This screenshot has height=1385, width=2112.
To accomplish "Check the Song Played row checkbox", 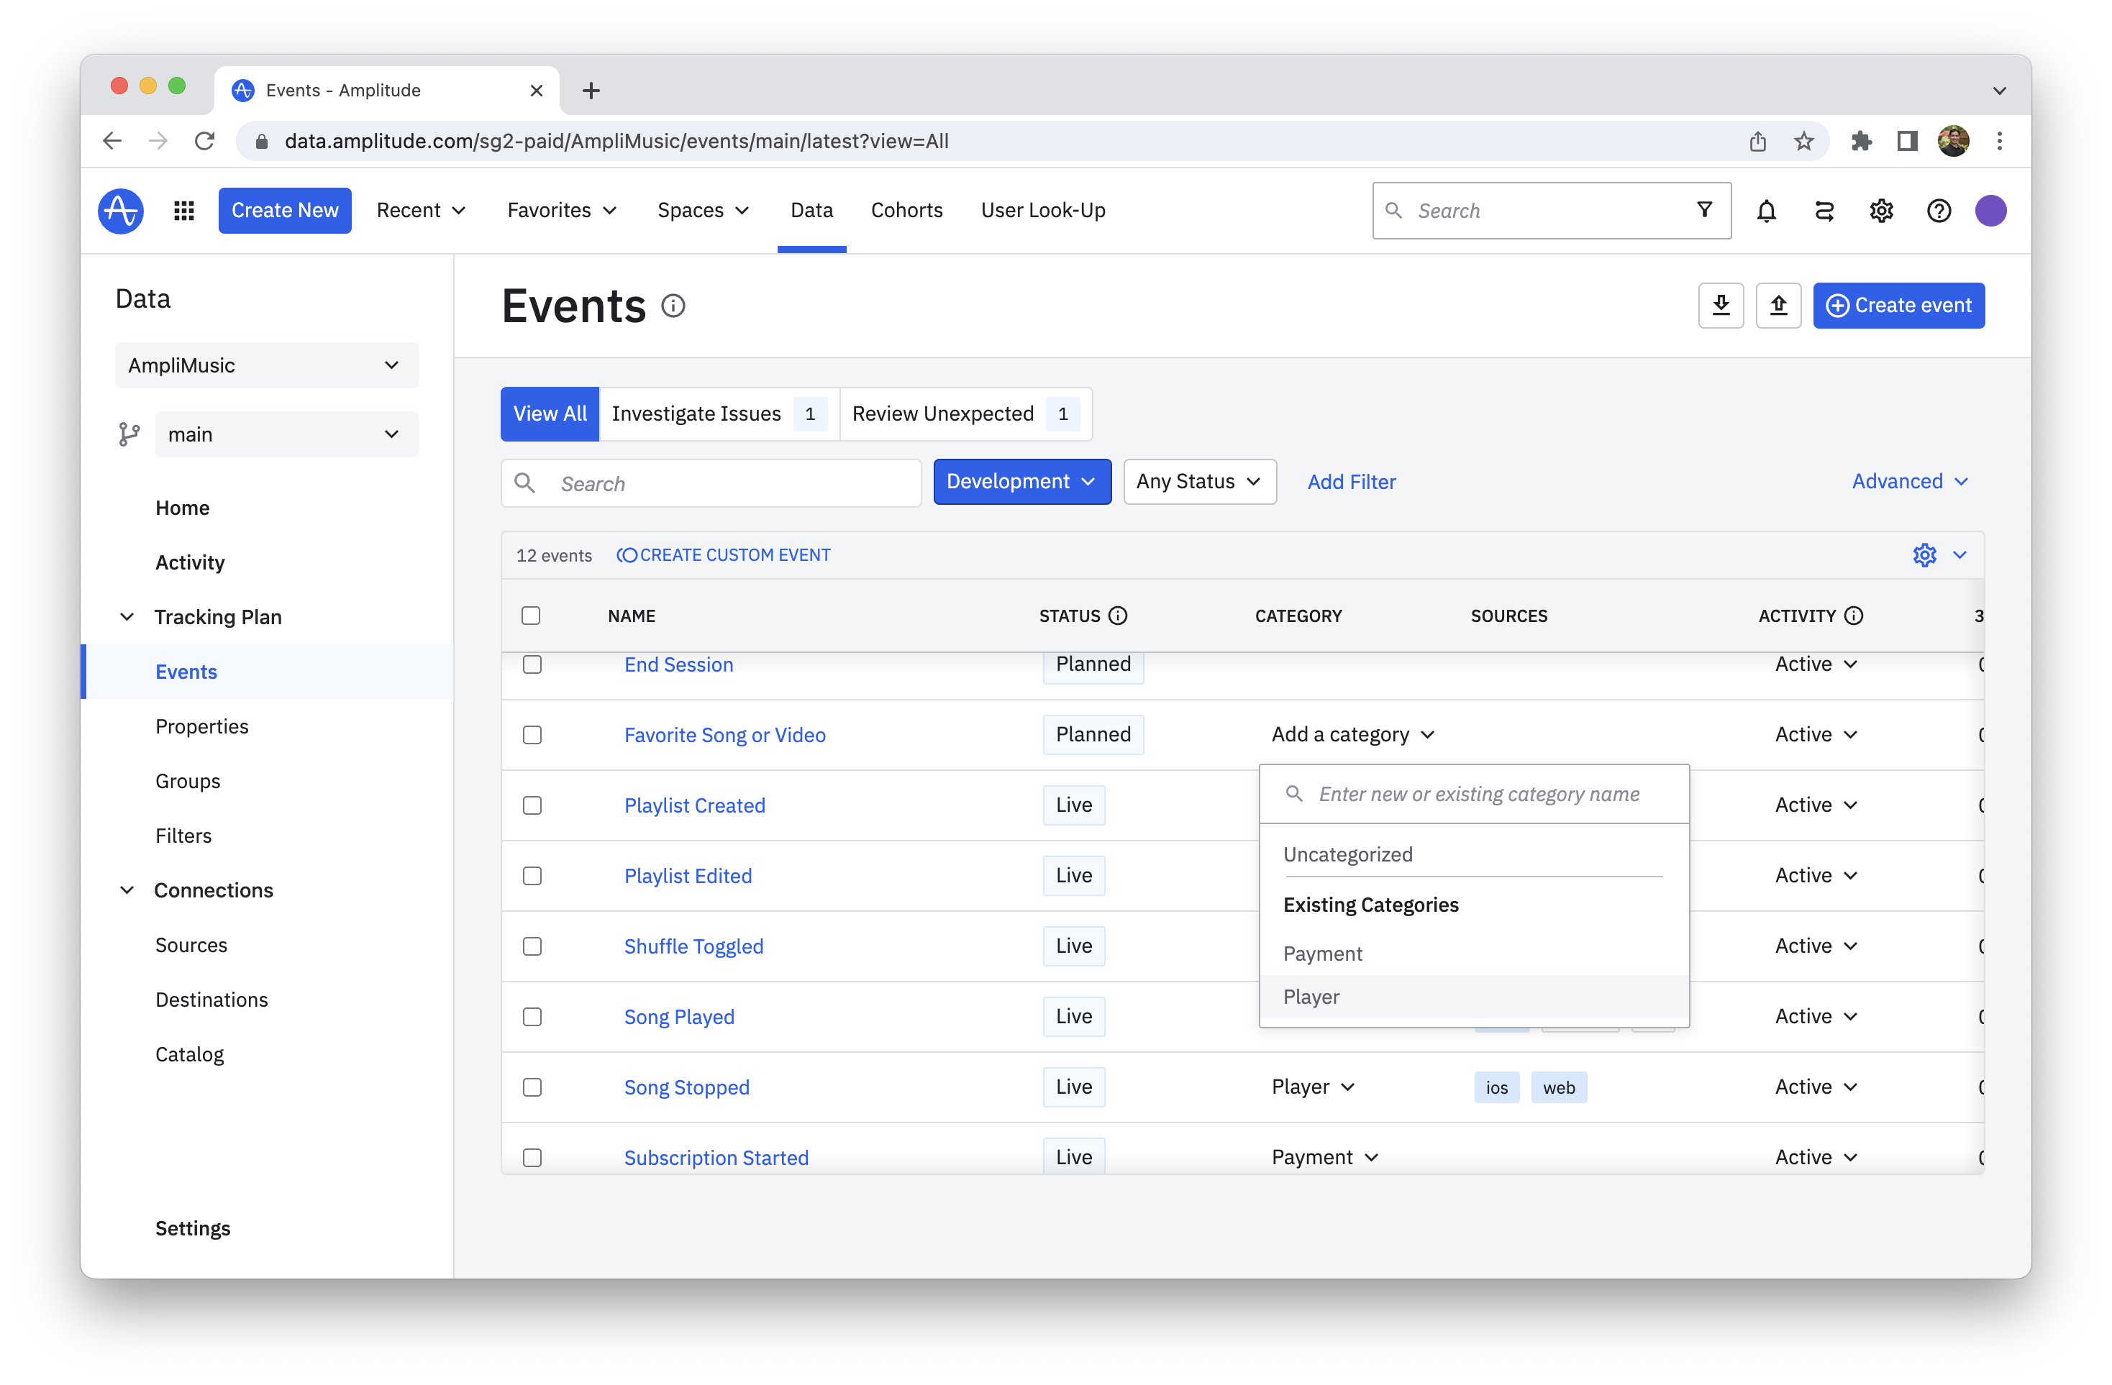I will point(532,1017).
